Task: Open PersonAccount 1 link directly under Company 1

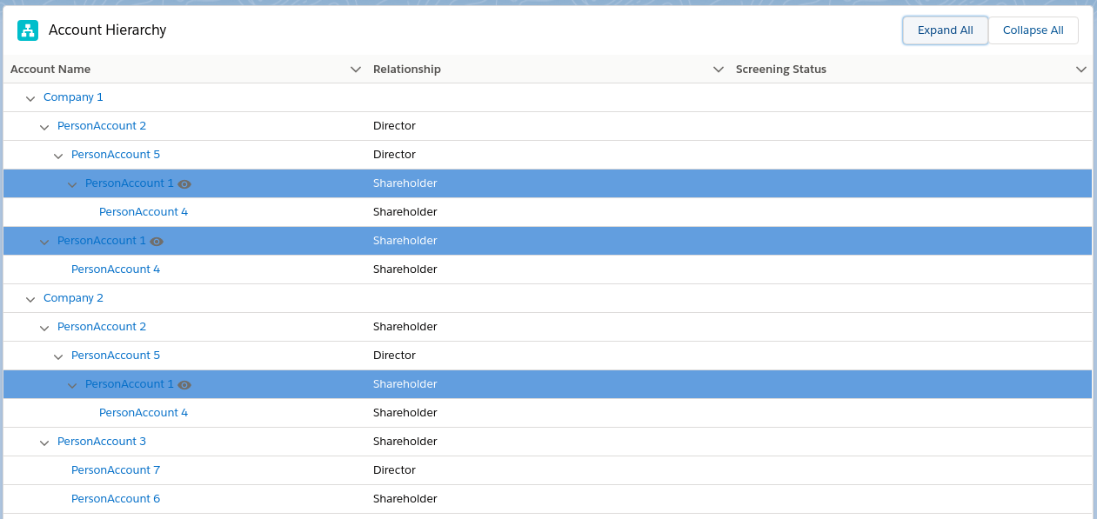Action: point(102,241)
